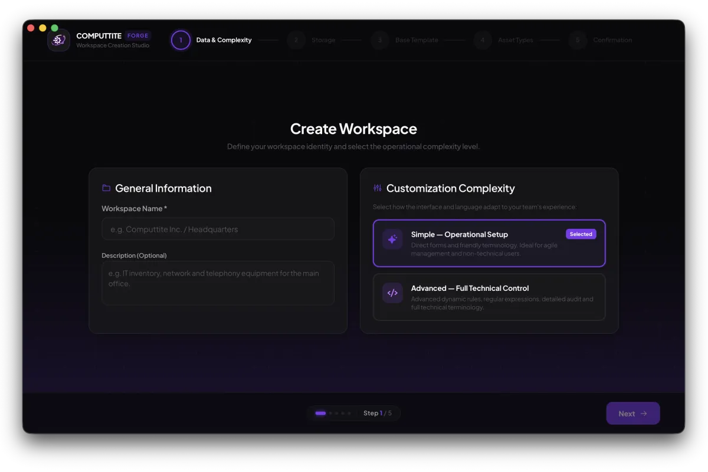
Task: Click the sparkle icon on the Simple option
Action: tap(392, 240)
